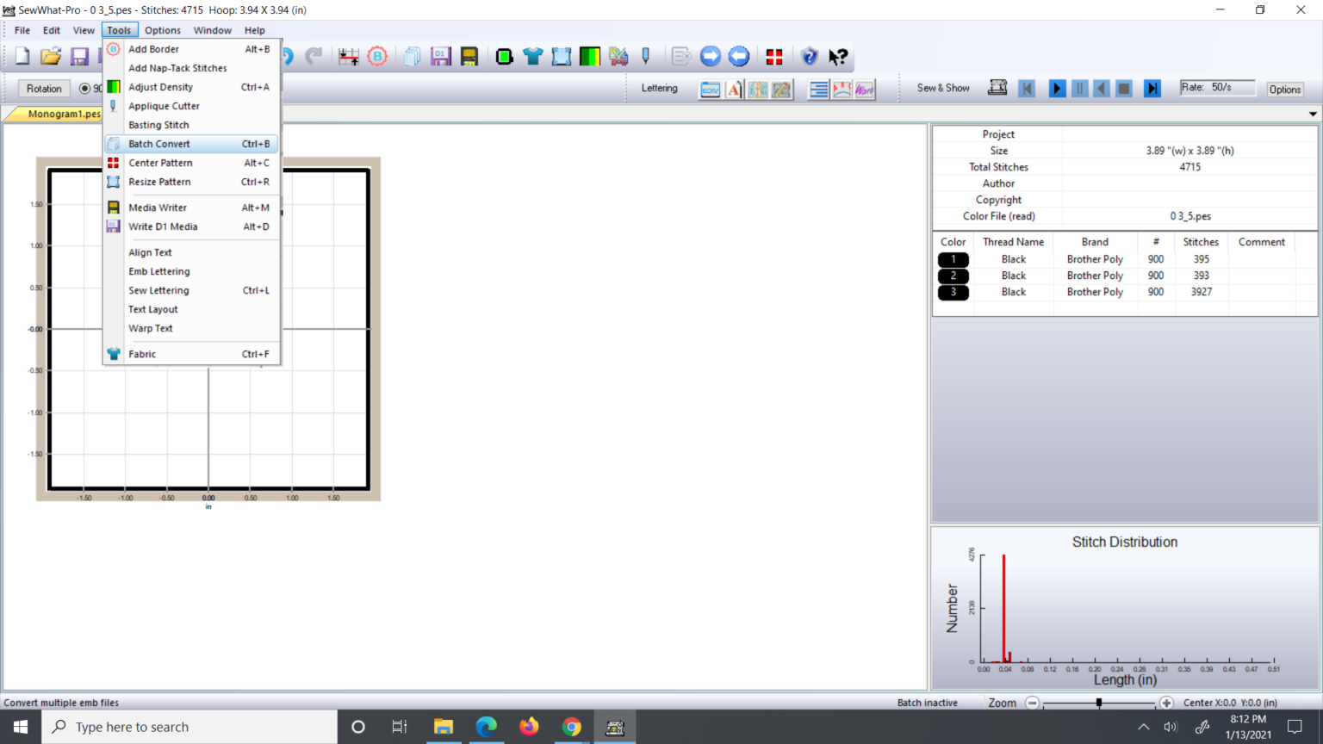Viewport: 1323px width, 744px height.
Task: Open the Options menu
Action: [x=162, y=30]
